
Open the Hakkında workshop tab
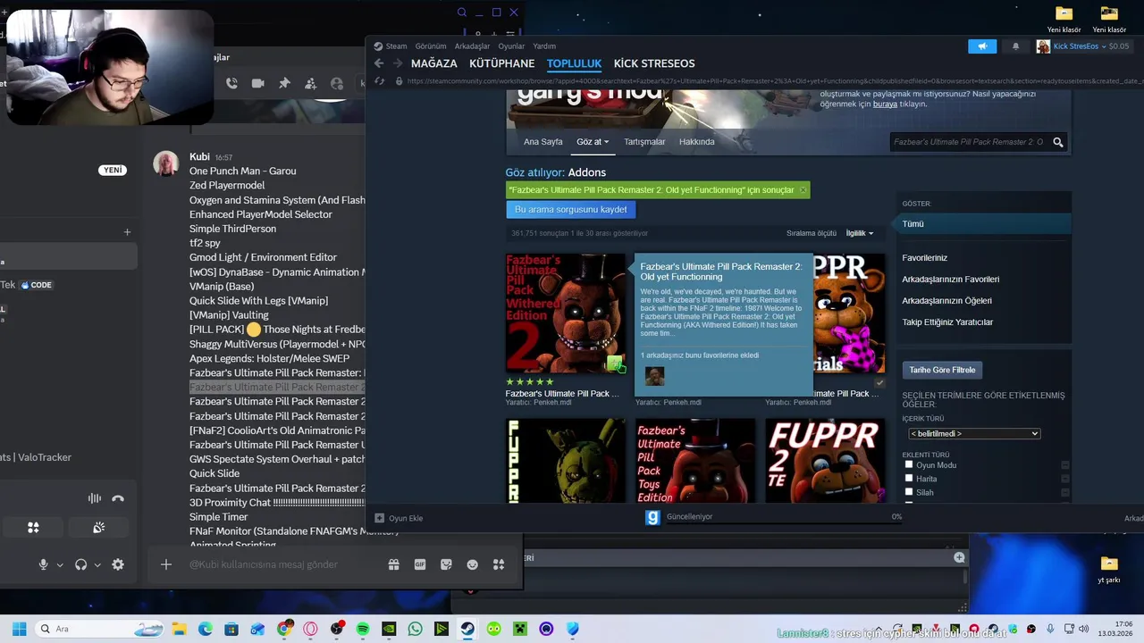tap(696, 142)
